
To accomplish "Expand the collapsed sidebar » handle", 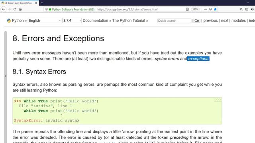I will (6, 76).
